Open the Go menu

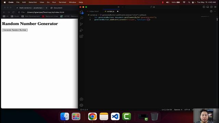[48, 2]
